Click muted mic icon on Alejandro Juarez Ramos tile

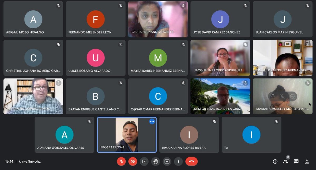59,83
